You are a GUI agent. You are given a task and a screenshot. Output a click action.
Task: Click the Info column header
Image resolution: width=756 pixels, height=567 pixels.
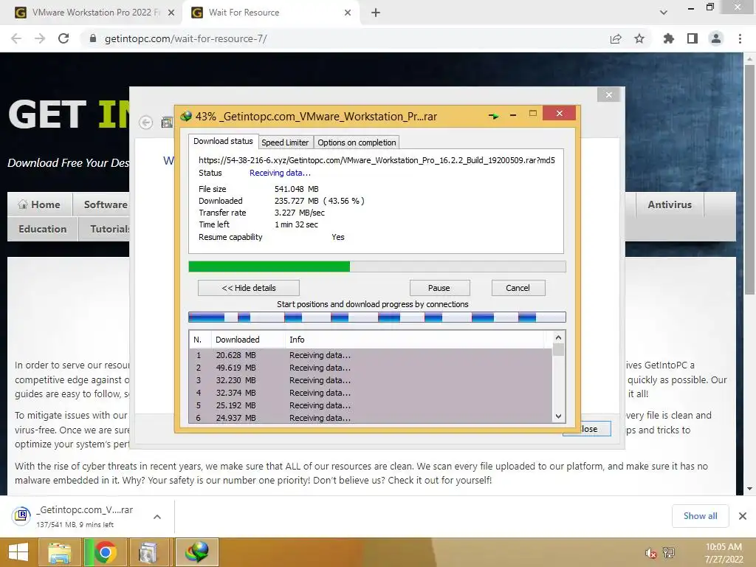coord(415,340)
